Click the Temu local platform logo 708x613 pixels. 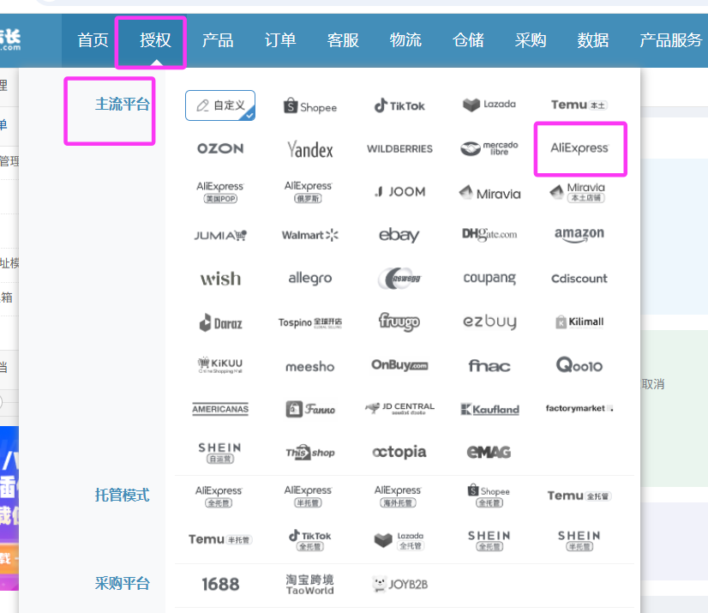(x=579, y=105)
